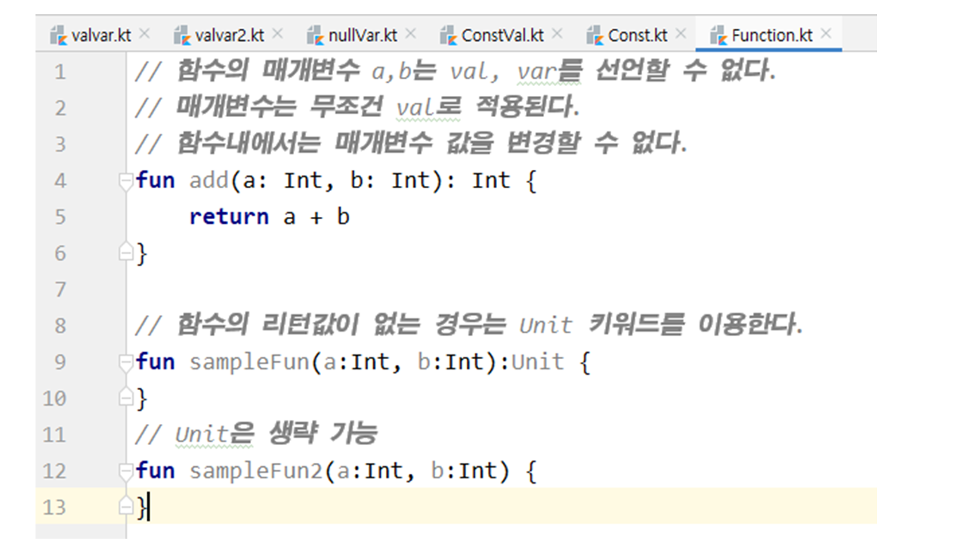Switch to the valvar.kt tab
The height and width of the screenshot is (544, 967).
[100, 35]
